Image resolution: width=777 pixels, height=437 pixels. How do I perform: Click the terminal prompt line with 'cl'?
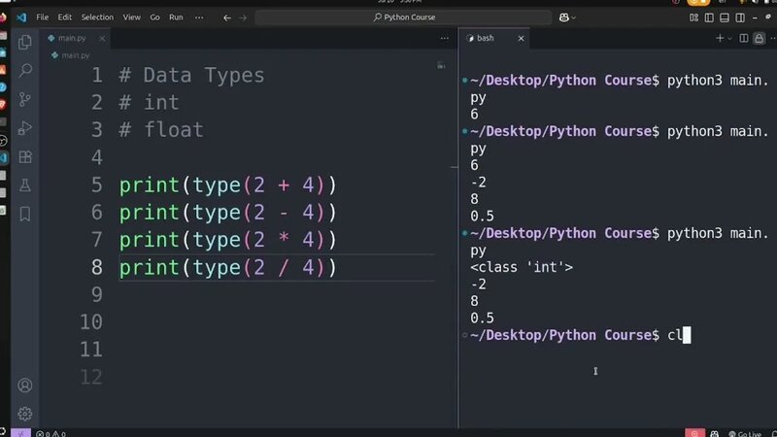(580, 335)
